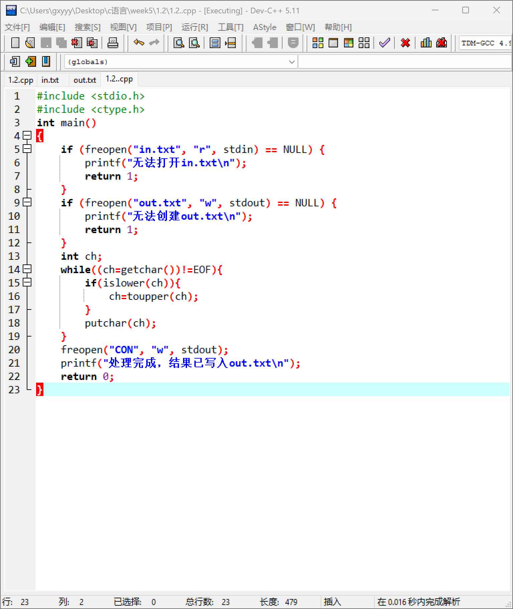Click the Go to function icon
Screen dimensions: 513x609
click(215, 43)
